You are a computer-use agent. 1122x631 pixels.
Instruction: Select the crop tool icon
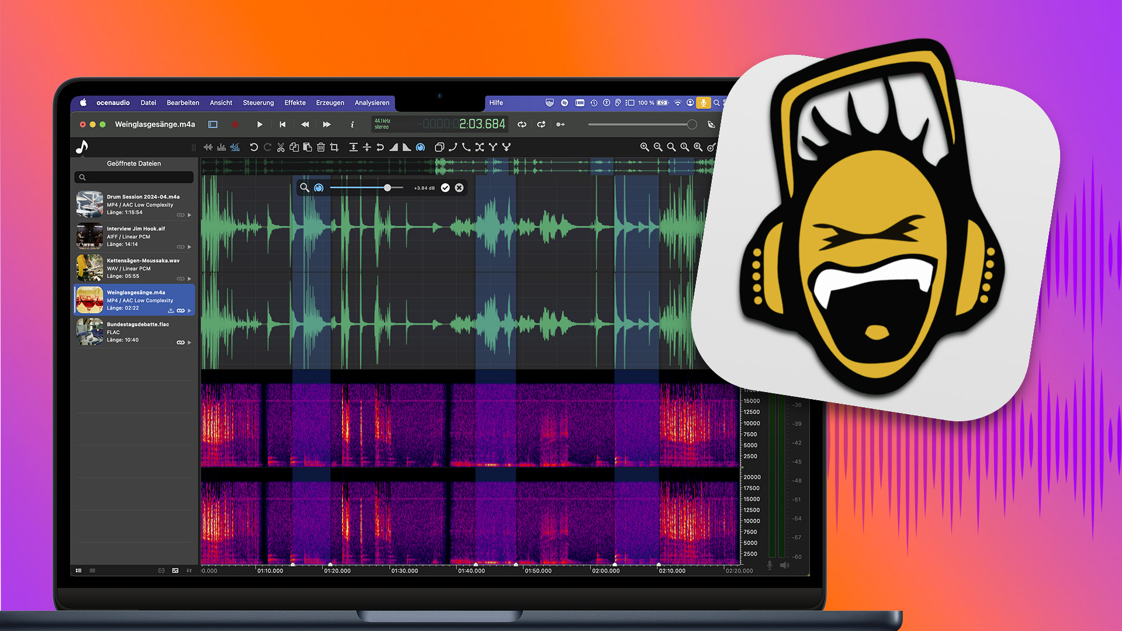point(334,147)
